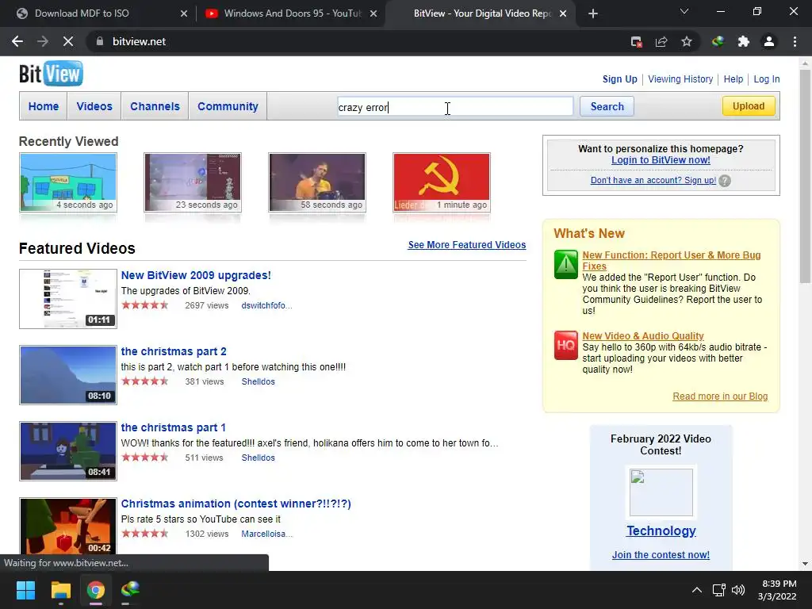
Task: Open the Chrome three-dot menu
Action: (795, 41)
